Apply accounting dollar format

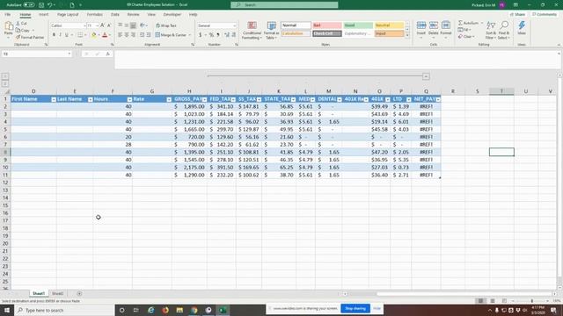tap(200, 35)
